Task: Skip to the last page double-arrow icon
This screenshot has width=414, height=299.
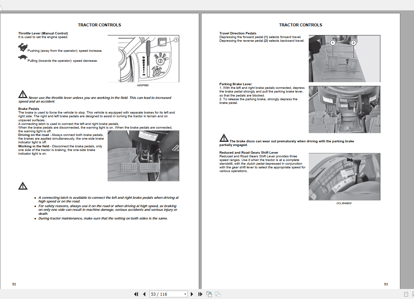Action: (x=200, y=294)
